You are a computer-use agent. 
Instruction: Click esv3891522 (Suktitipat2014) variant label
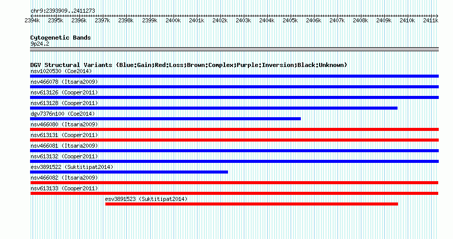point(72,167)
